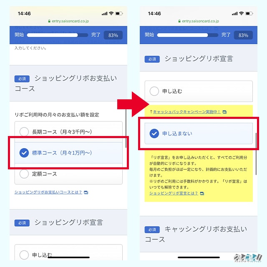Select 長期コース（月々3千円〜） radio option
267x267 pixels.
[x=68, y=132]
